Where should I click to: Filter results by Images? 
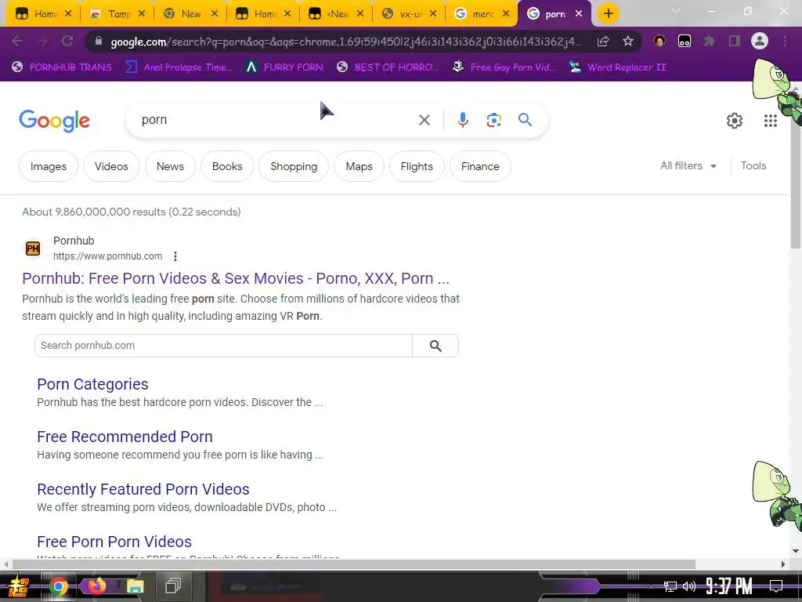[x=49, y=166]
